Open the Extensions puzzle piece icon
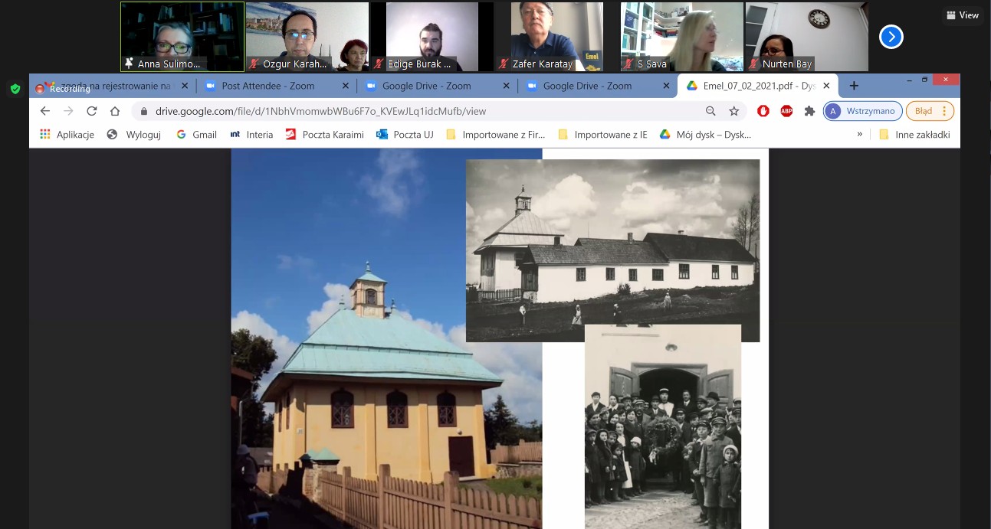Image resolution: width=991 pixels, height=529 pixels. tap(809, 111)
